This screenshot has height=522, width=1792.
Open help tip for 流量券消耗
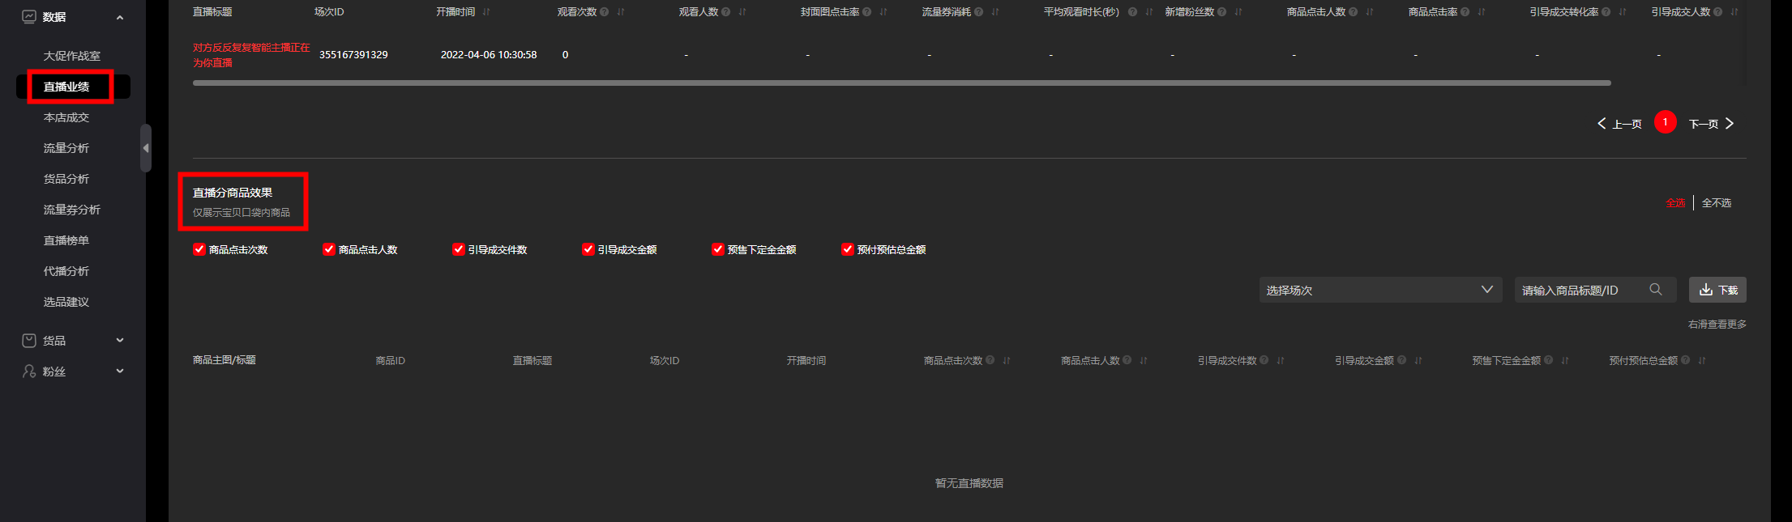click(979, 12)
